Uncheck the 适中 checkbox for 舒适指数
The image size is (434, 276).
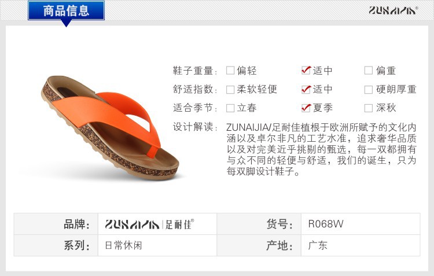pyautogui.click(x=306, y=89)
